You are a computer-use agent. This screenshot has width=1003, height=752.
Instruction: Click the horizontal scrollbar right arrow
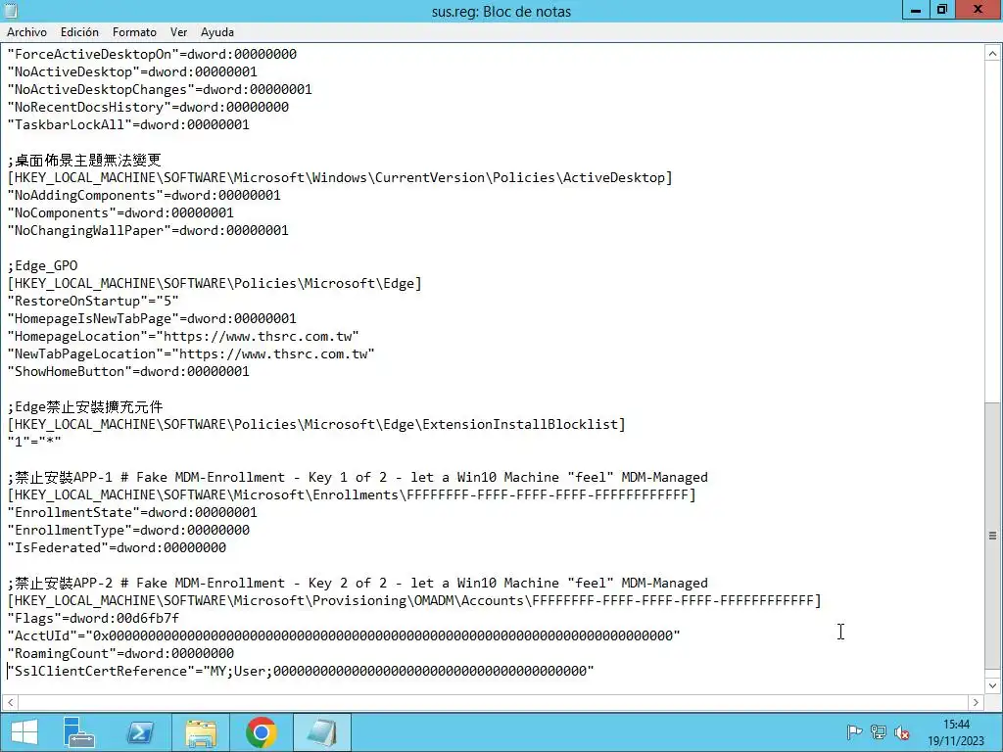point(976,702)
